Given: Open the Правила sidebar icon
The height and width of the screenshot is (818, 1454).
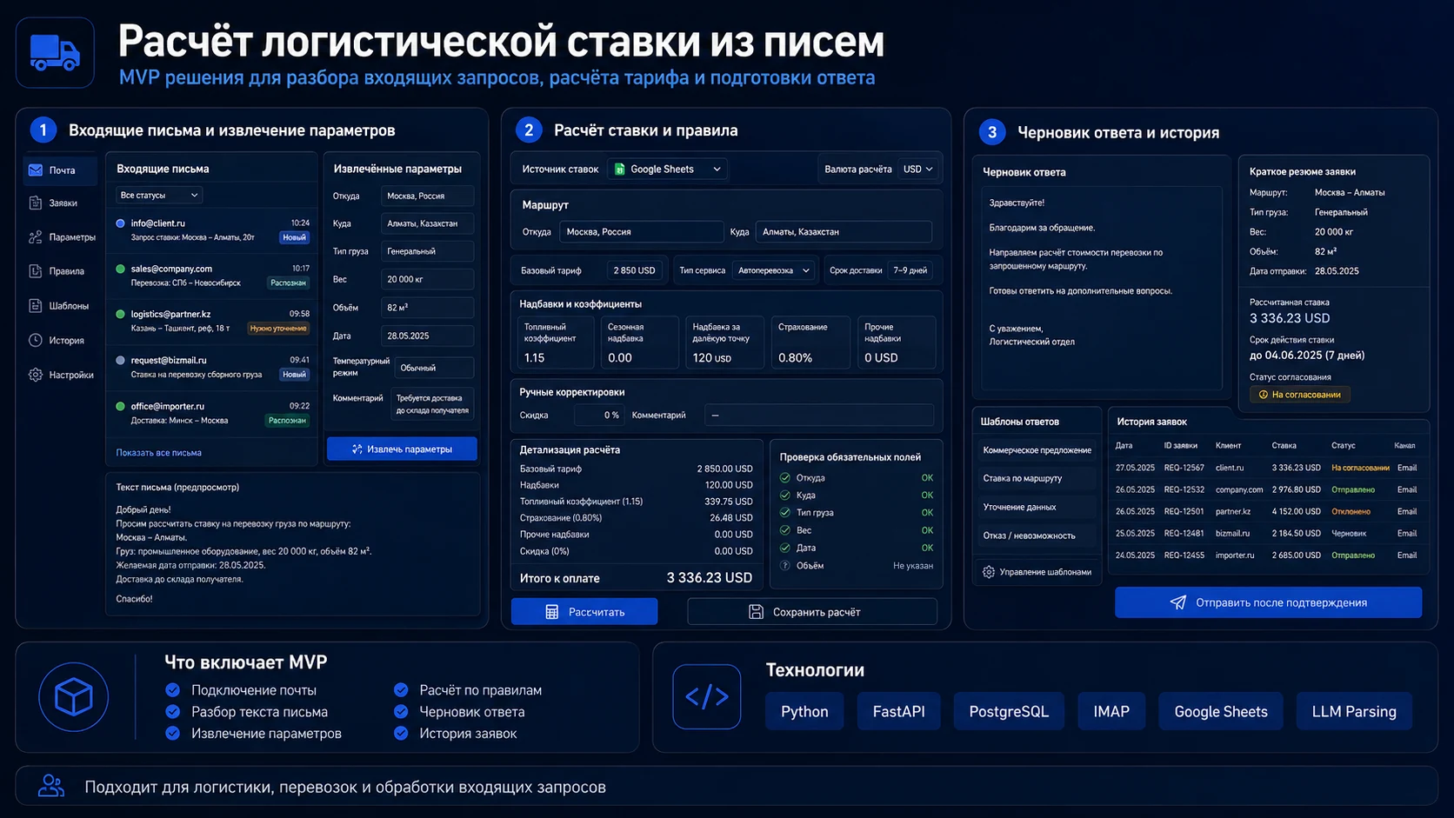Looking at the screenshot, I should click(x=36, y=271).
